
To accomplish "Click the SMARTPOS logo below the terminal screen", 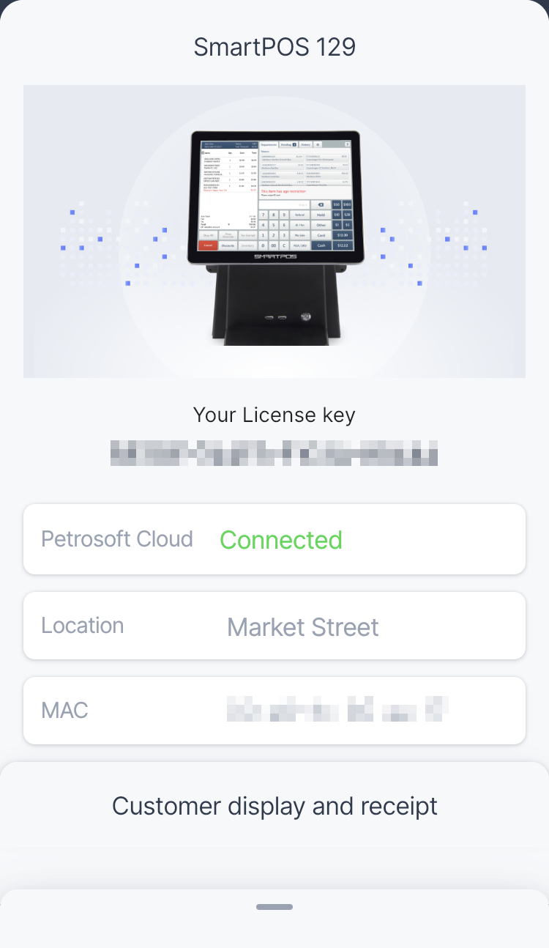I will click(274, 256).
